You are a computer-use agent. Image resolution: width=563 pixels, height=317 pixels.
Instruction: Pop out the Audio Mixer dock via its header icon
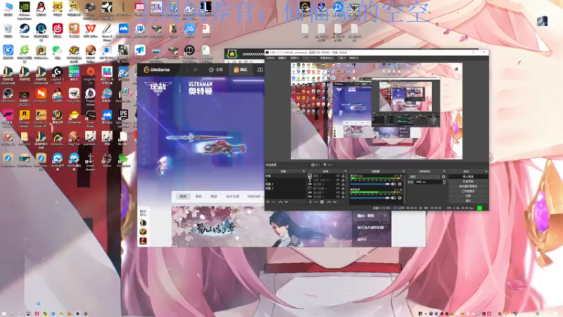pos(403,171)
